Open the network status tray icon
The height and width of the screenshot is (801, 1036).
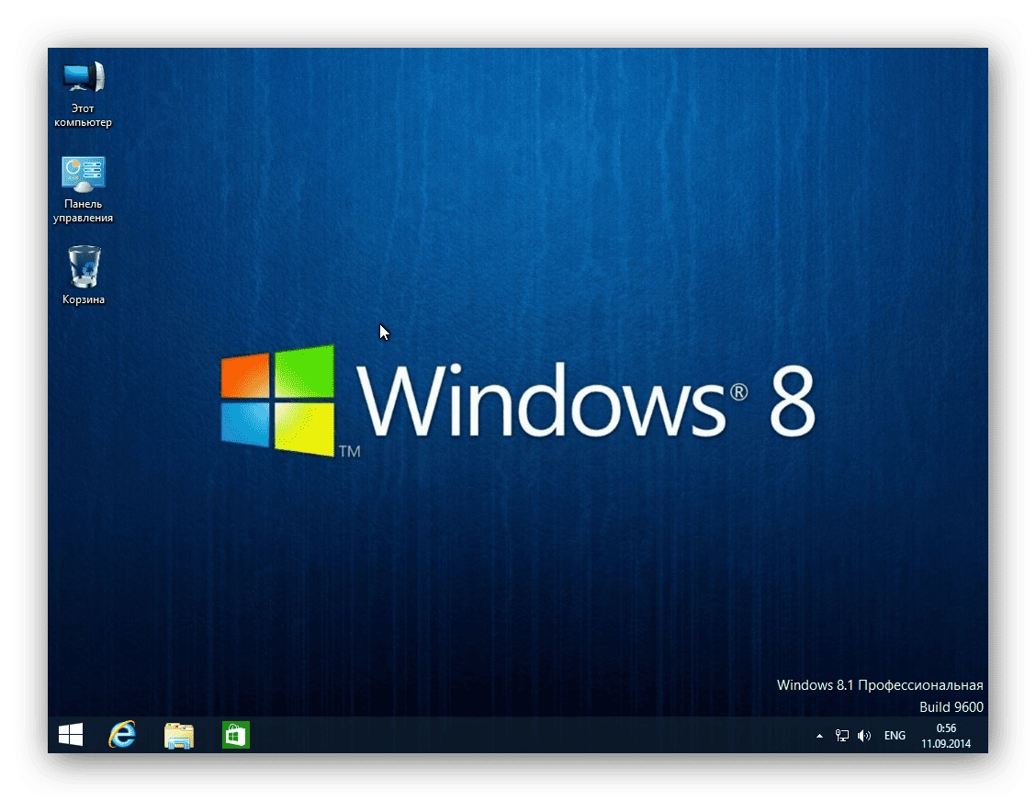click(x=841, y=736)
